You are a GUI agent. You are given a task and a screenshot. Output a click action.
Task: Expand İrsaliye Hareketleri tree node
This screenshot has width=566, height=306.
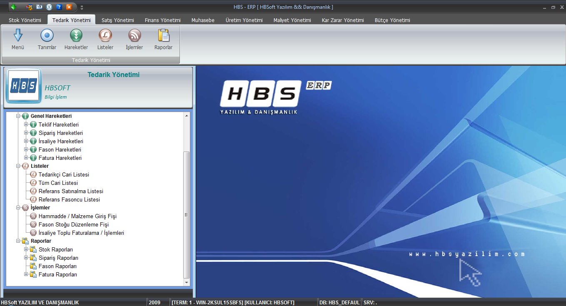click(x=26, y=141)
